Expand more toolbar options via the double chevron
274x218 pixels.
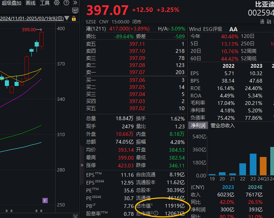pos(75,3)
